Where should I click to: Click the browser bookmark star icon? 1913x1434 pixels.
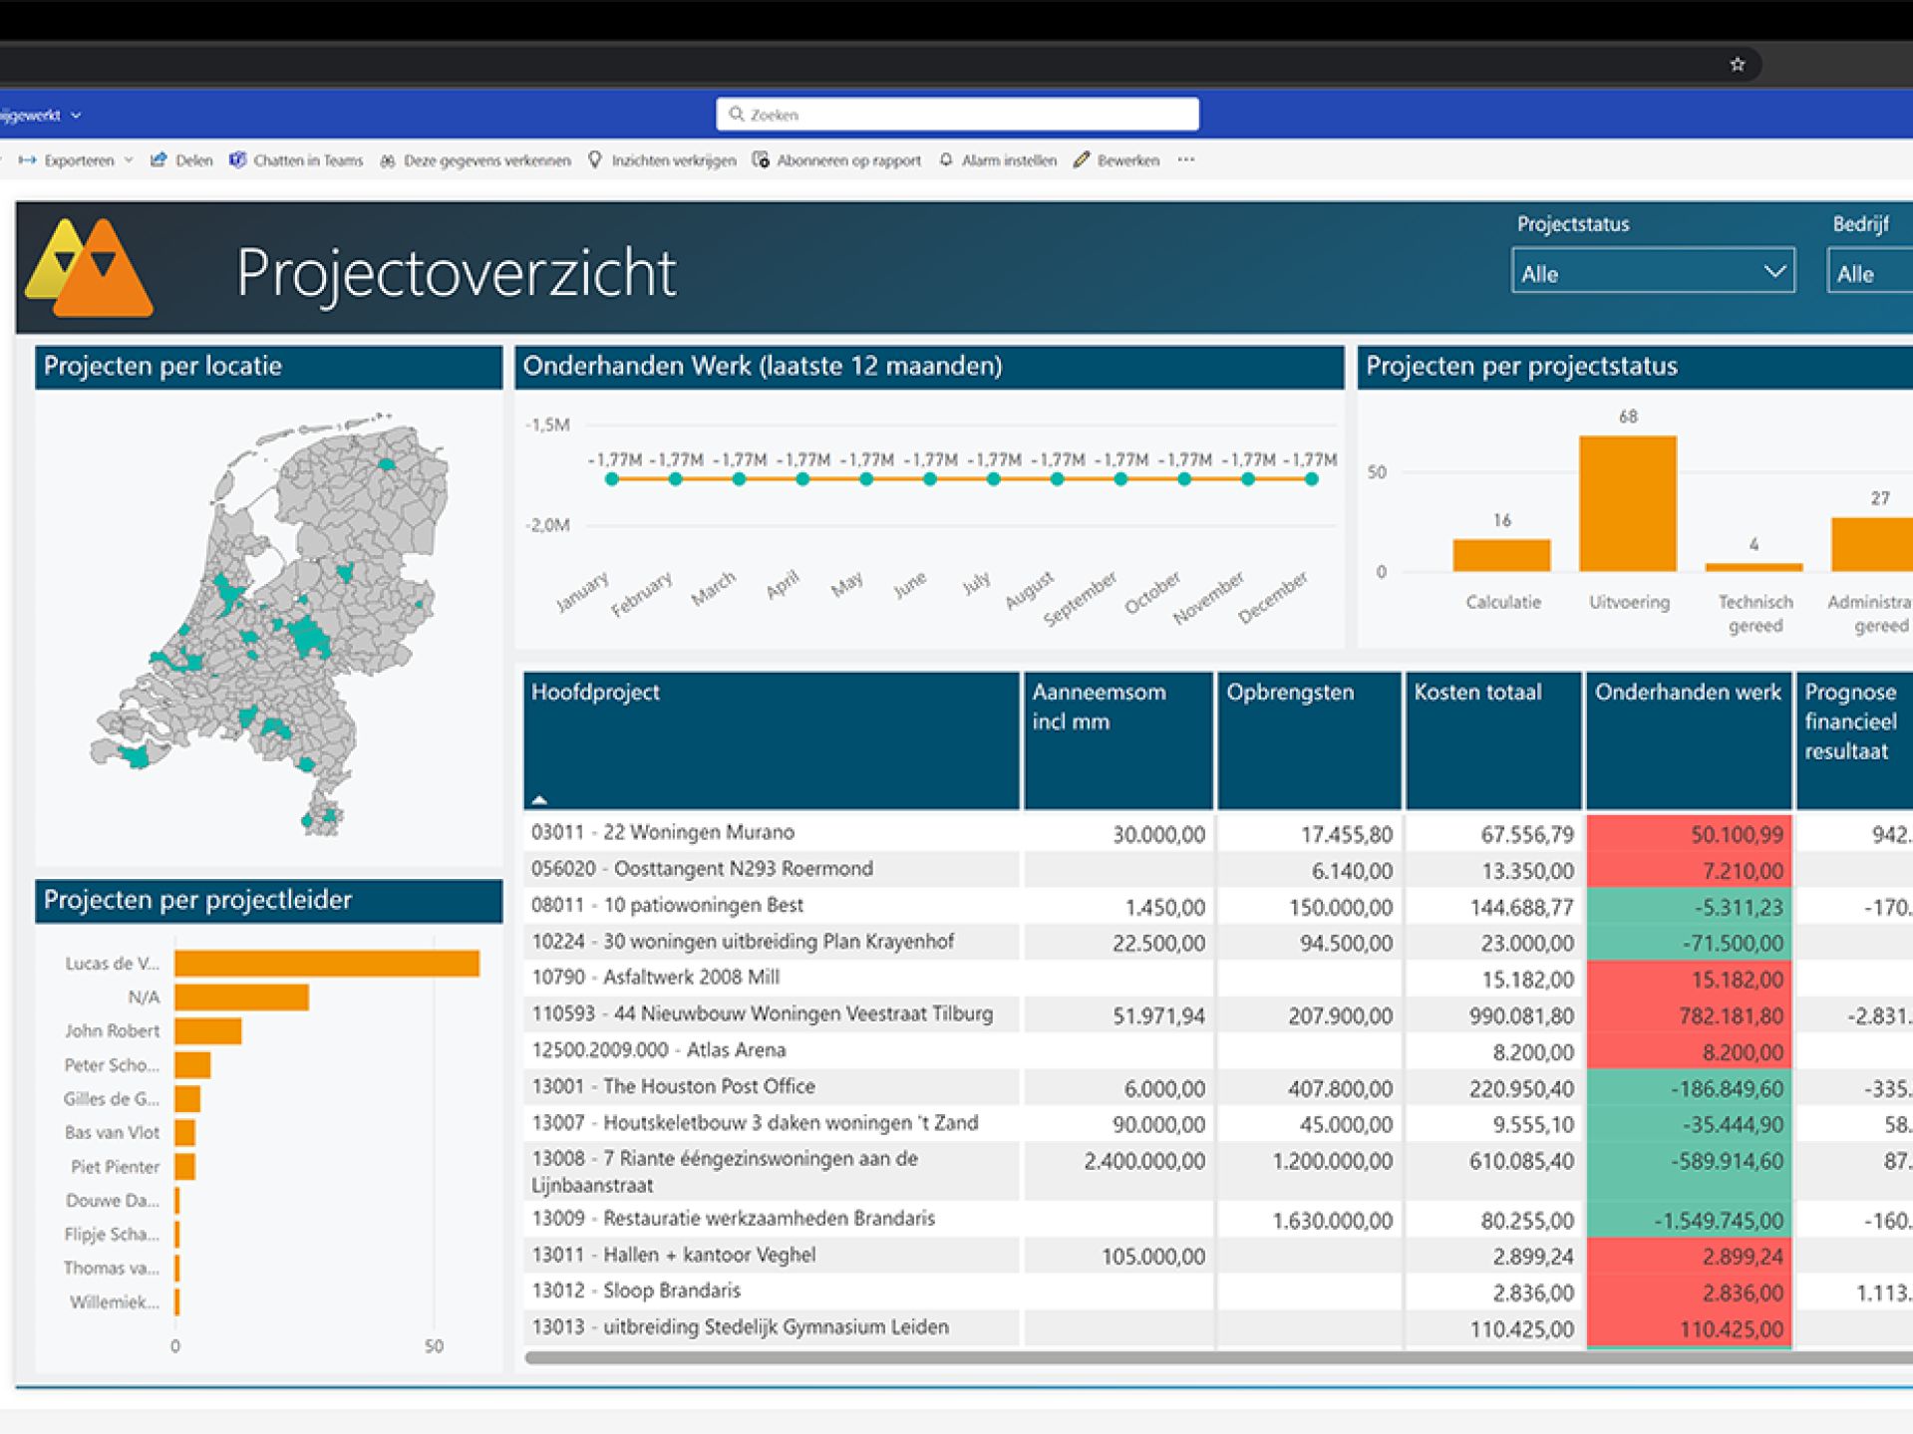click(1737, 65)
